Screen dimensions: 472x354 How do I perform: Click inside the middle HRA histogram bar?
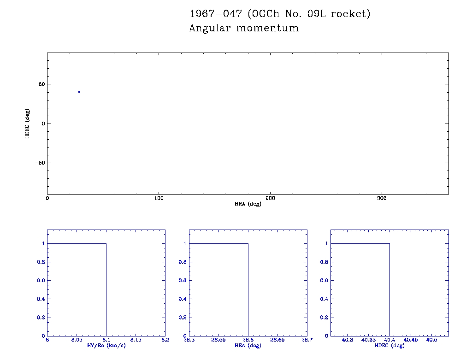[x=218, y=289]
